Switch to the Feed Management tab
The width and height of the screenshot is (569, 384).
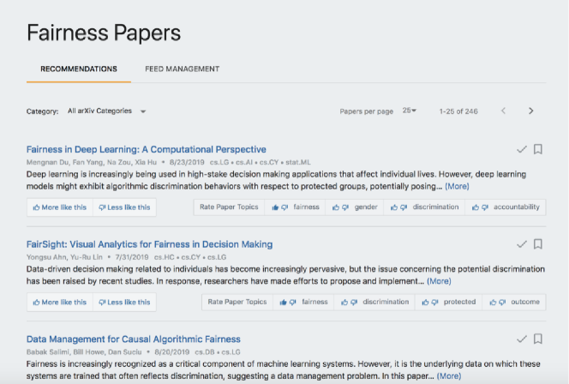point(182,69)
